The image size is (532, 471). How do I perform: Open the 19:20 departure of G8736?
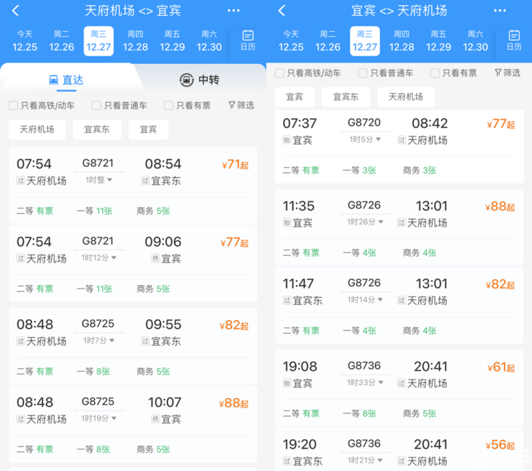point(299,444)
